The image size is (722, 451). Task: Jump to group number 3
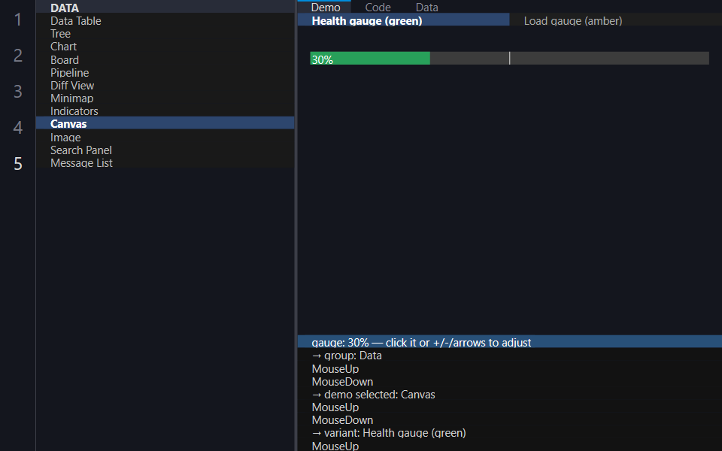[17, 91]
